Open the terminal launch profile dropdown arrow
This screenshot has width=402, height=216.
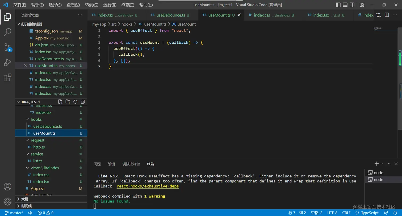382,164
